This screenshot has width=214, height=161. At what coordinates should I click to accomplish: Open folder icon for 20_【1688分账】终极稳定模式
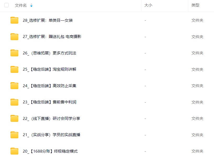(x=14, y=151)
